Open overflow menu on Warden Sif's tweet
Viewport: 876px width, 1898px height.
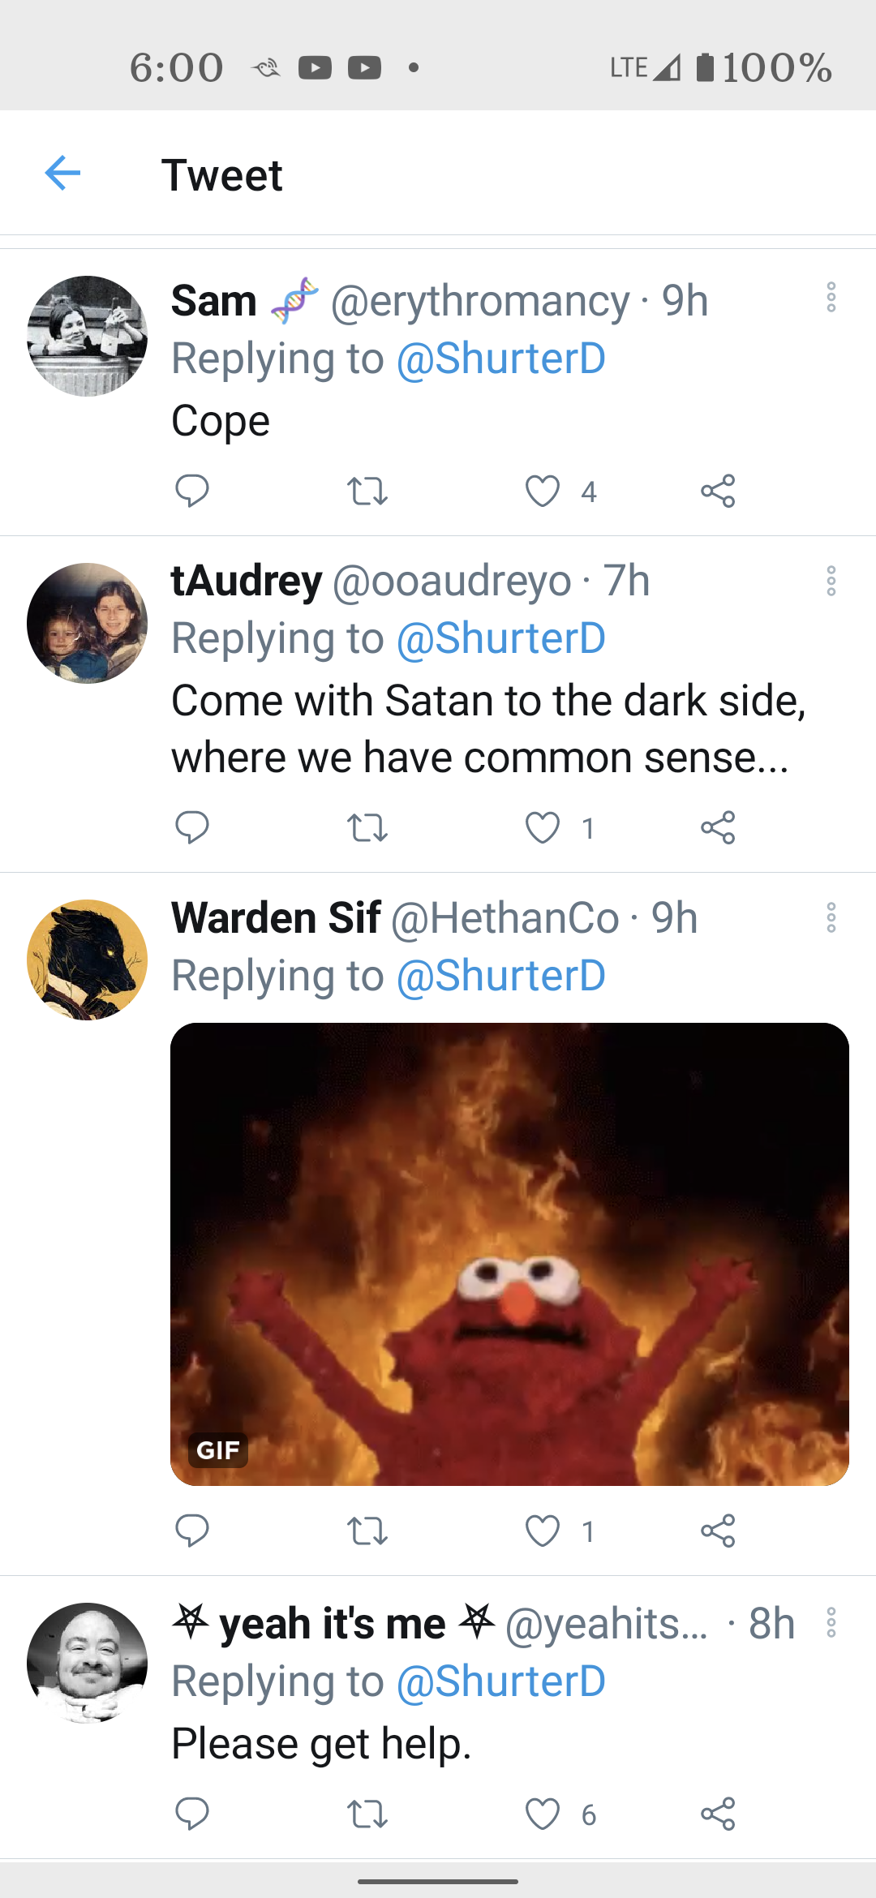coord(831,917)
